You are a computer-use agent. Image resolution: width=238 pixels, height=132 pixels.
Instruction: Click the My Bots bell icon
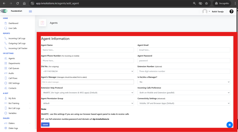click(6, 98)
